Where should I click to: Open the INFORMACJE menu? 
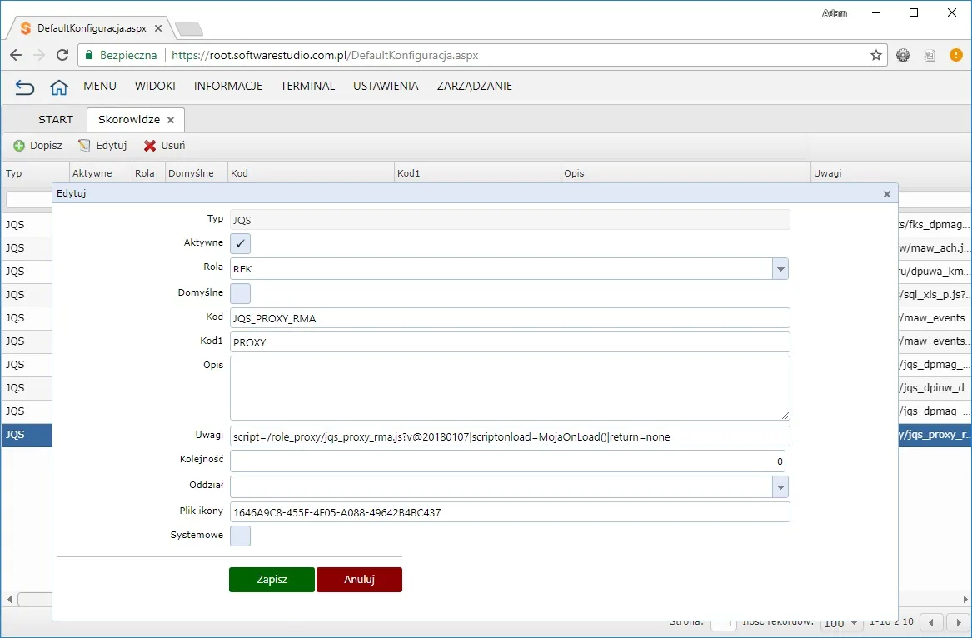(x=228, y=86)
